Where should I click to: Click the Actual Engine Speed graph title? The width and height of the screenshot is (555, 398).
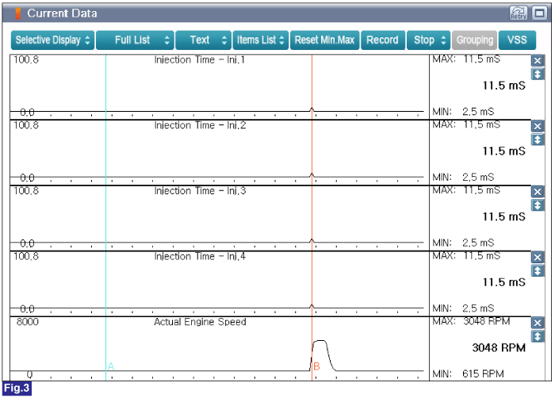click(x=200, y=322)
